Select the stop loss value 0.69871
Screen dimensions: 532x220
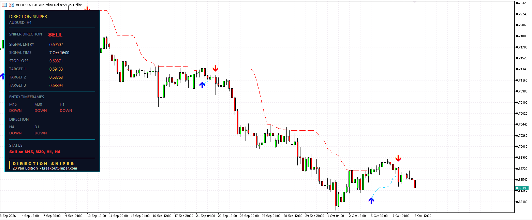56,61
